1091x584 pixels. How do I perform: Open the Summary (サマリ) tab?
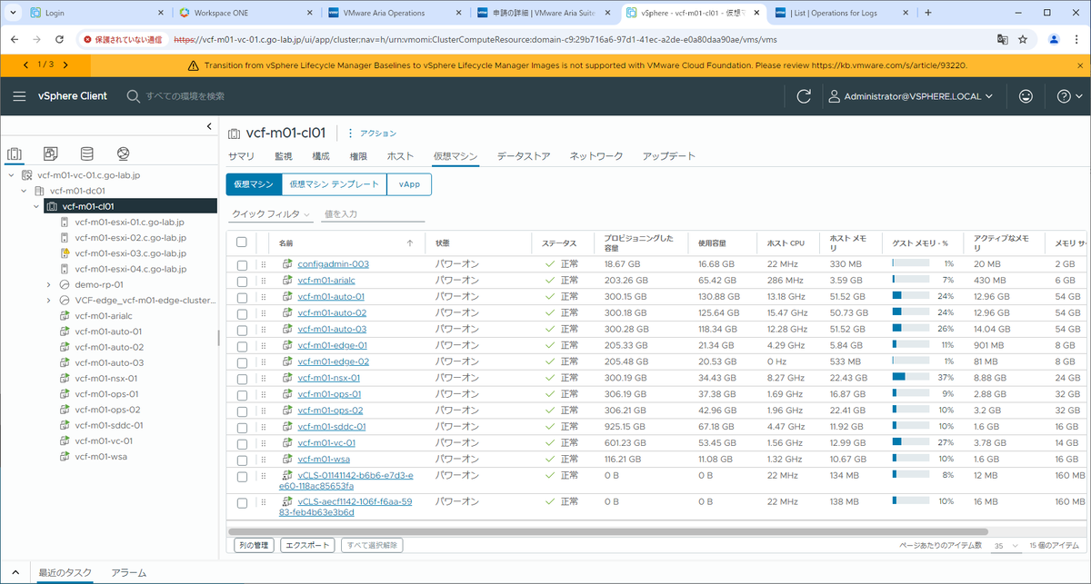241,156
